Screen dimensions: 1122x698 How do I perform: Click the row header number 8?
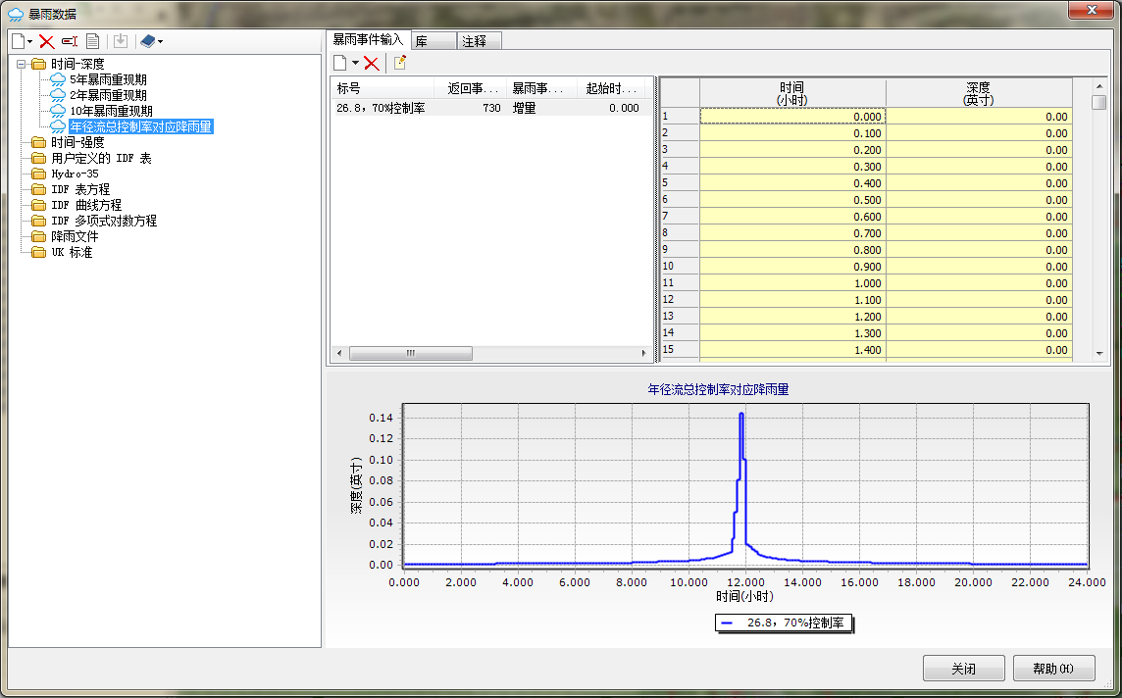(x=679, y=233)
